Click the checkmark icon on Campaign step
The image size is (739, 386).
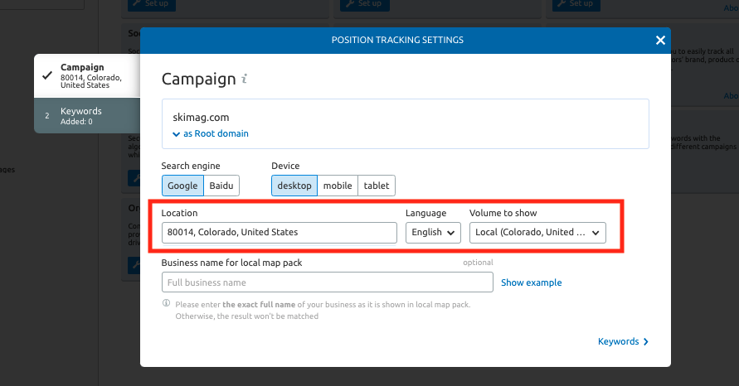click(x=47, y=74)
